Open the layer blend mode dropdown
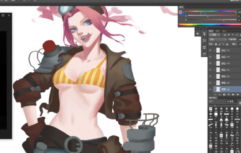 point(218,40)
